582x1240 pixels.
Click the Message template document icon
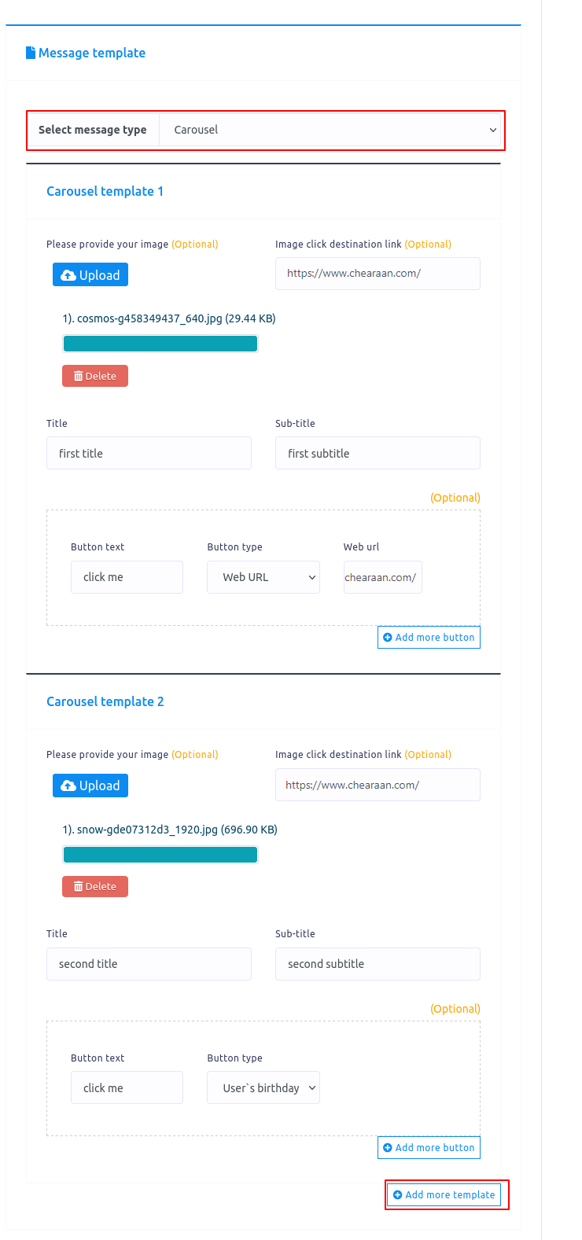click(x=31, y=53)
